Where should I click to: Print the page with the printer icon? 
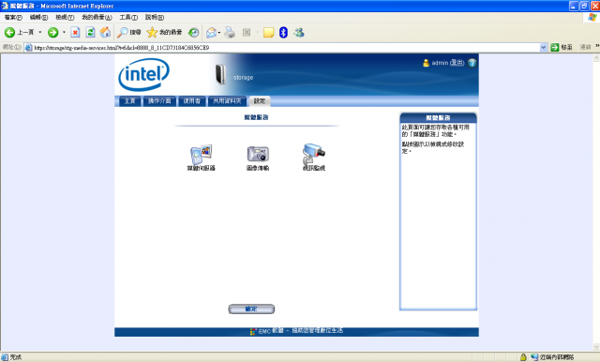(230, 33)
